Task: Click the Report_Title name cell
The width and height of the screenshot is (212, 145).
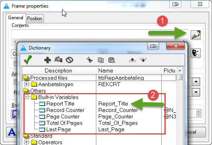Action: [x=113, y=104]
